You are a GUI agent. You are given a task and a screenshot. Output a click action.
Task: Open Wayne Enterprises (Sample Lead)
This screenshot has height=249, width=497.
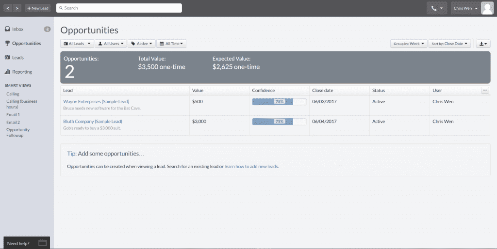click(96, 102)
